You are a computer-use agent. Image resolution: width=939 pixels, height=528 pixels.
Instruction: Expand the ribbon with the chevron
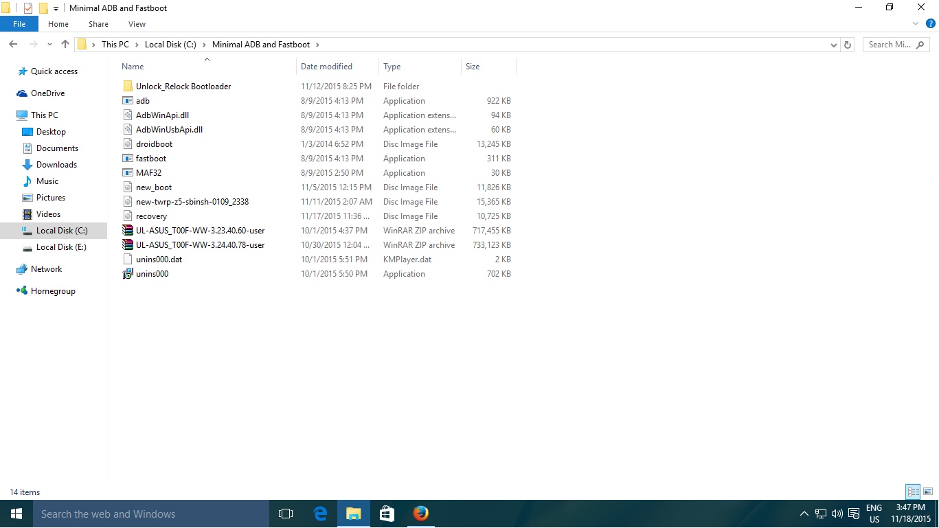point(916,24)
